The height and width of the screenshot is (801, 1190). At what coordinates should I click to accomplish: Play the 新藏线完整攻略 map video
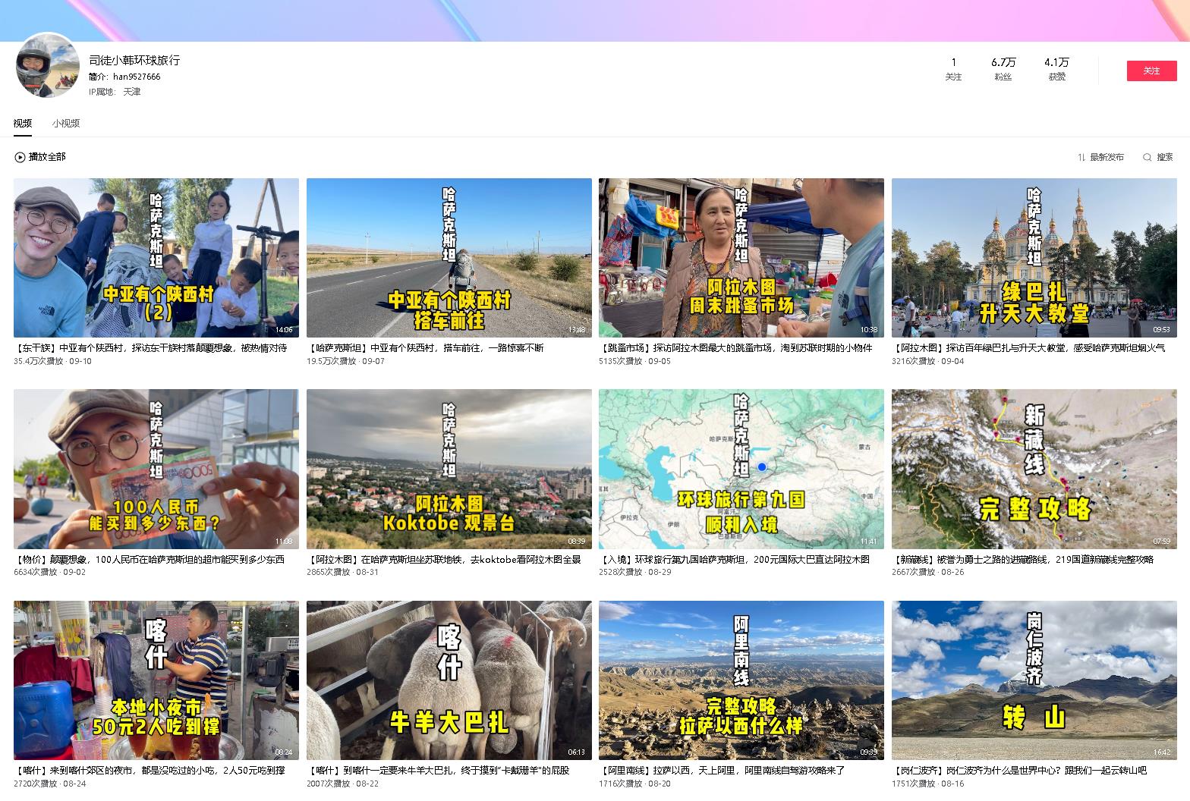[x=1034, y=469]
